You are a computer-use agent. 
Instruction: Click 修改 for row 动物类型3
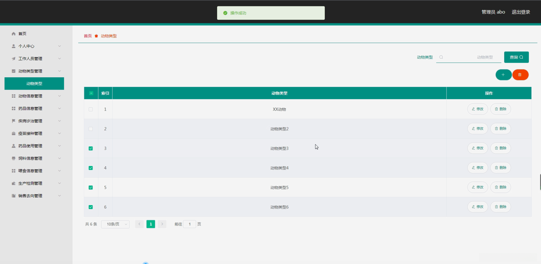(x=478, y=148)
